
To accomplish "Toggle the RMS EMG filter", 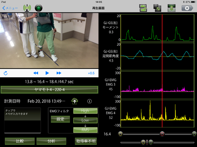I will point(85,130).
